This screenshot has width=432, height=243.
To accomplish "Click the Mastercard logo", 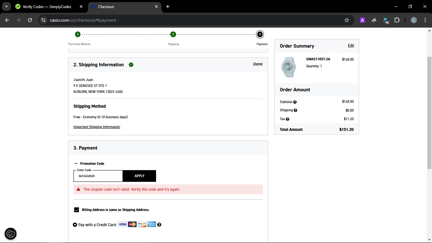I will 132,224.
